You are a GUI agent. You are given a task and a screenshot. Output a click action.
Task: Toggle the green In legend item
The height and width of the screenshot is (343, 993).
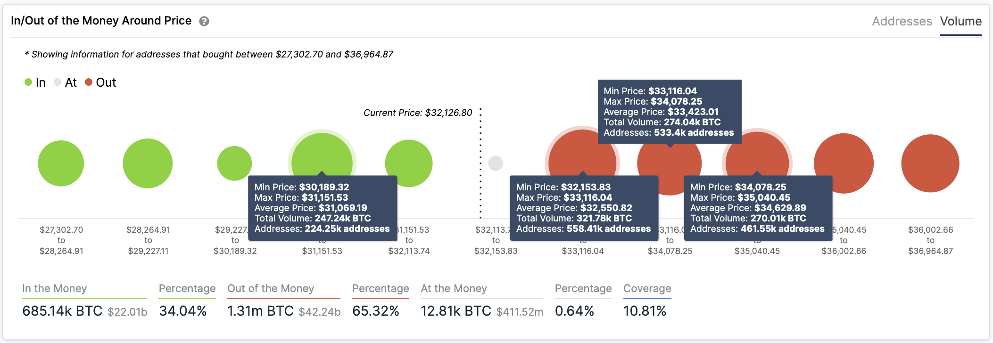point(35,82)
